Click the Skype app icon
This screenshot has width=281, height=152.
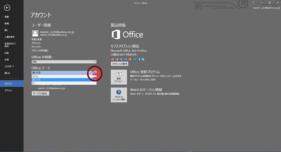[x=143, y=59]
